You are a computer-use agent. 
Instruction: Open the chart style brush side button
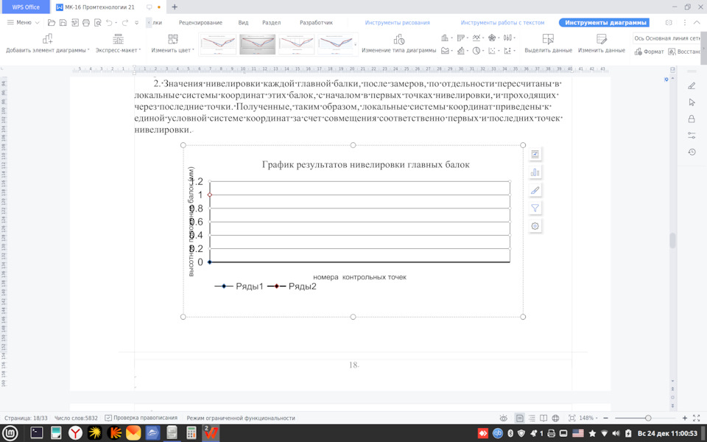tap(535, 190)
